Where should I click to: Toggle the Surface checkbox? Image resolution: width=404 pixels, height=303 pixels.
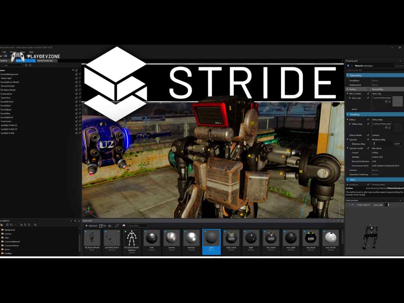coord(368,89)
